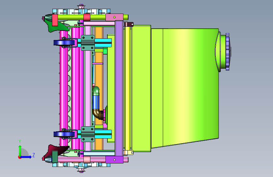Image resolution: width=273 pixels, height=177 pixels.
Task: Select the green flange hub beside the sprocket
Action: coord(222,52)
